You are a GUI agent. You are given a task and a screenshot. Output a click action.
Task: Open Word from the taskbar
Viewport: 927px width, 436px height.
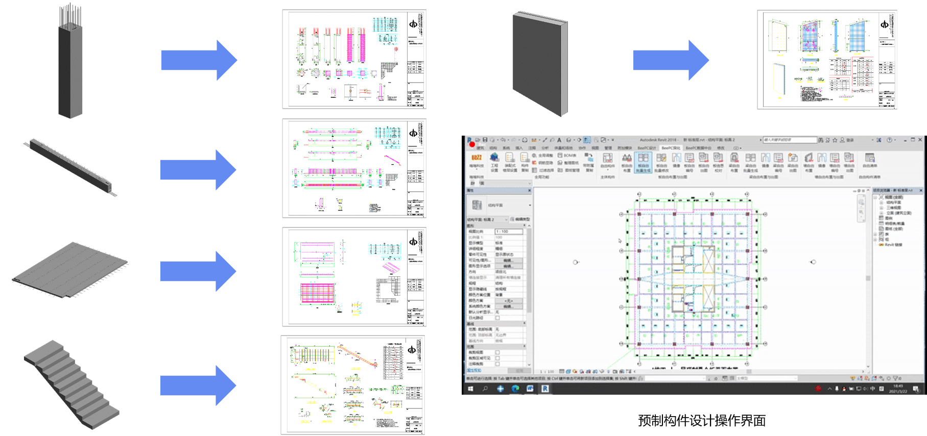coord(530,389)
